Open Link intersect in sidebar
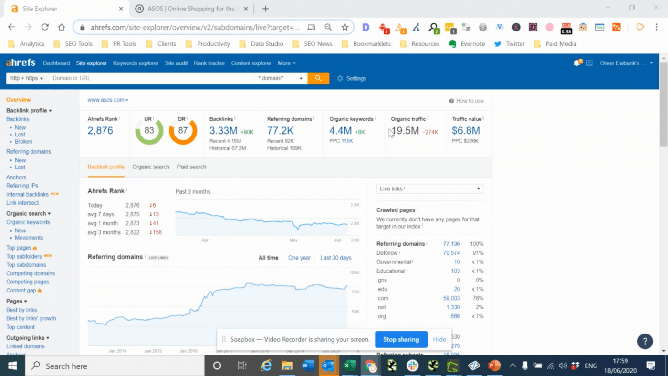 click(22, 203)
